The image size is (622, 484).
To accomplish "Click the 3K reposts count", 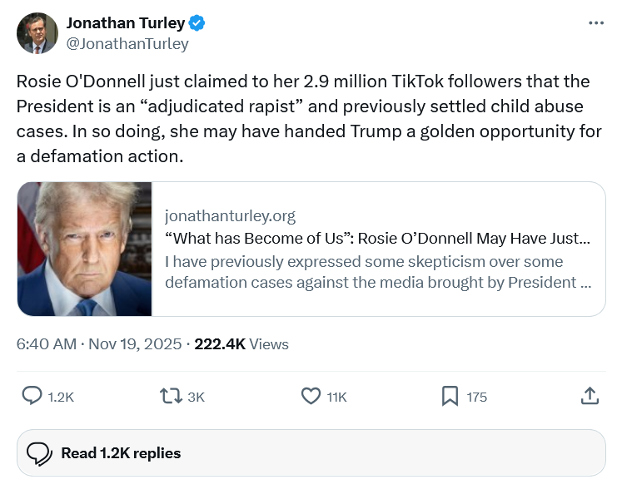I will tap(196, 398).
